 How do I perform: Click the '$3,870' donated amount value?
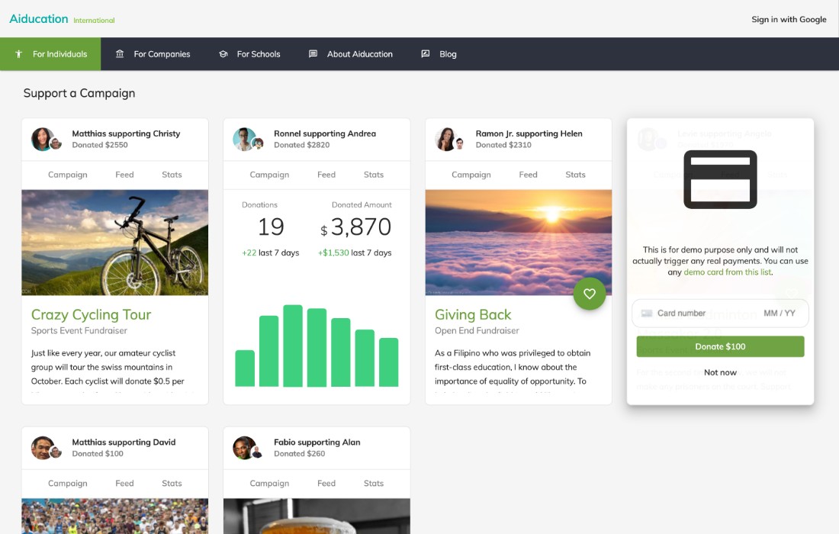point(356,227)
